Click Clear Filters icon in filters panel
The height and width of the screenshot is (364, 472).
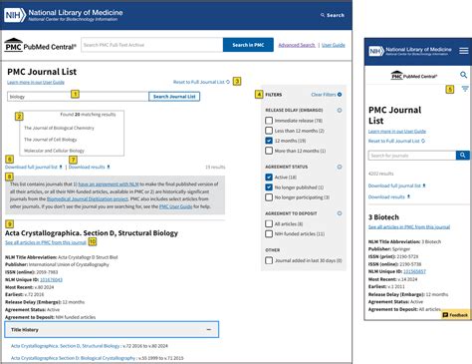pos(340,95)
